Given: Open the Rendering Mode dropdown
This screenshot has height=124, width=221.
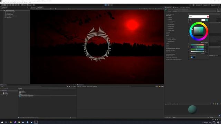Looking at the screenshot, I should pos(204,14).
